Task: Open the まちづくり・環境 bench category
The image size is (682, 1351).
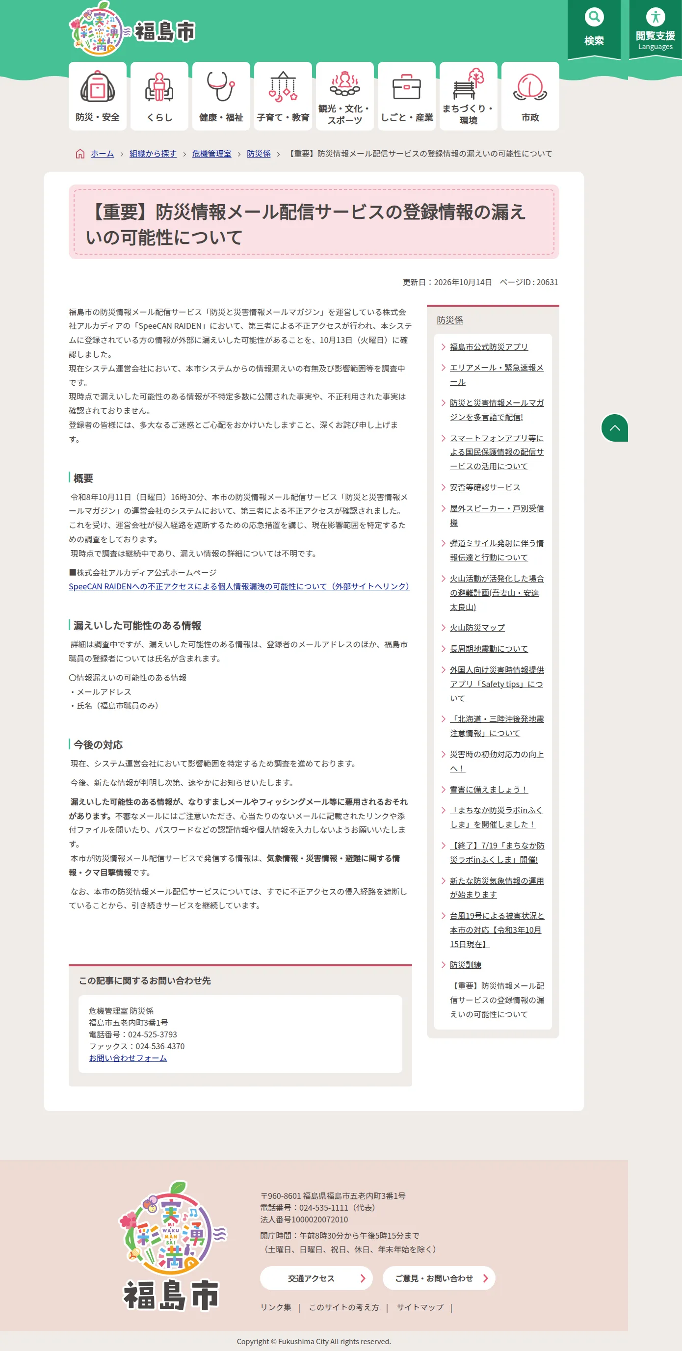Action: coord(469,96)
